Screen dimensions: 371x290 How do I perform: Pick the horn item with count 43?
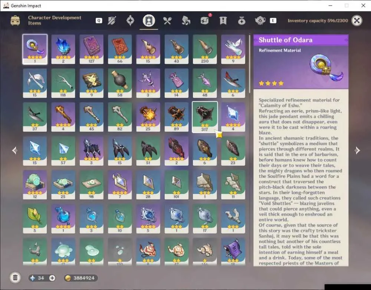click(177, 49)
